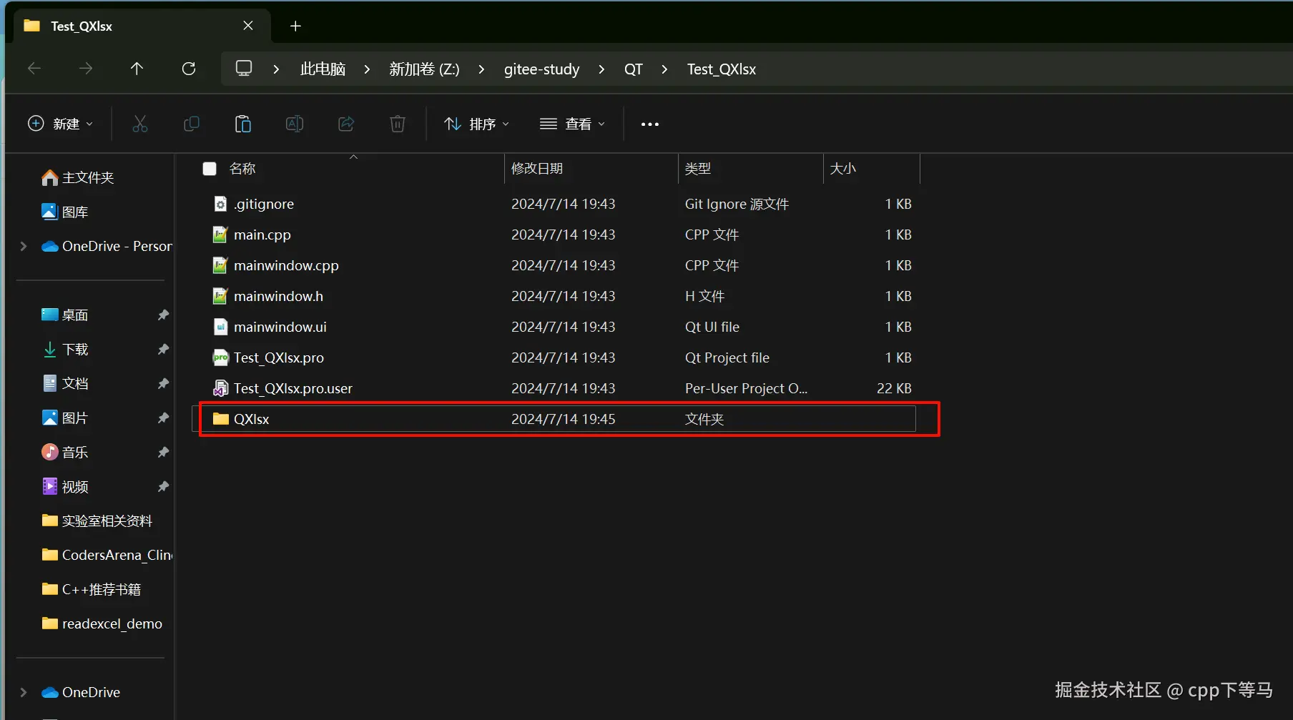Expand chevron after 此电脑 in address bar

[x=367, y=69]
